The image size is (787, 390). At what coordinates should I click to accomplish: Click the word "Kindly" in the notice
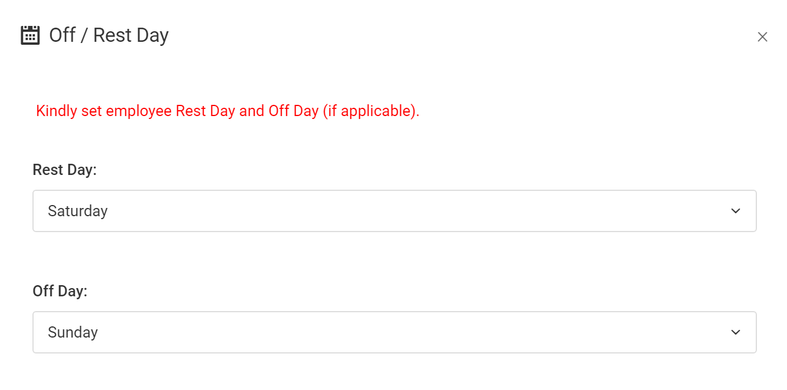coord(57,111)
